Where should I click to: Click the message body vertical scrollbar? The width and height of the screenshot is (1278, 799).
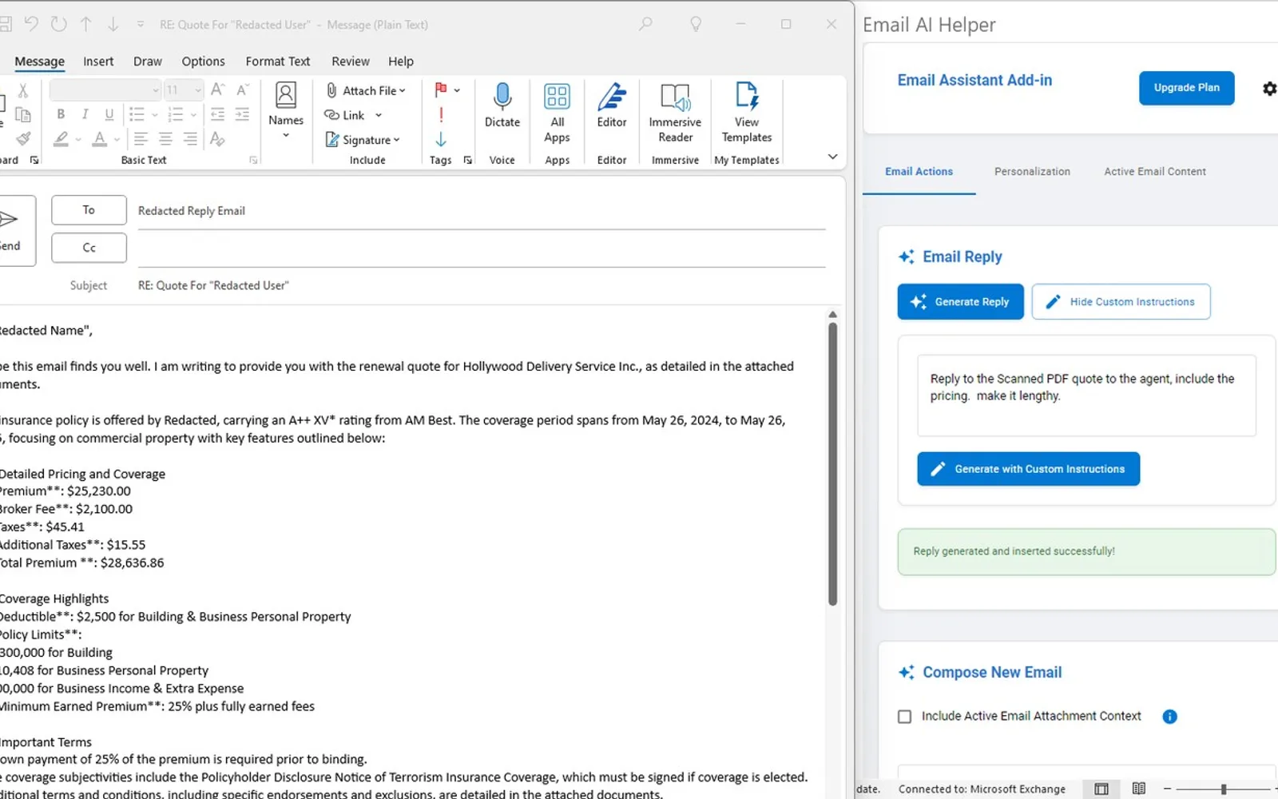[832, 463]
